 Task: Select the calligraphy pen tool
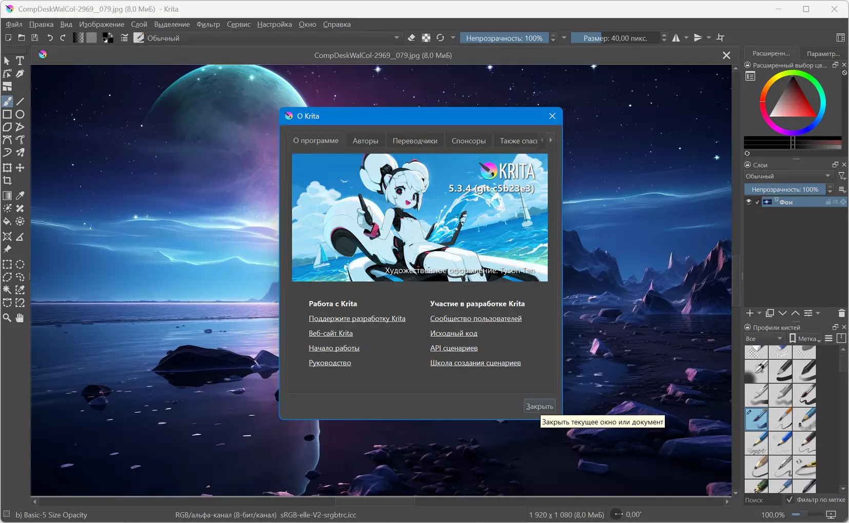[20, 74]
